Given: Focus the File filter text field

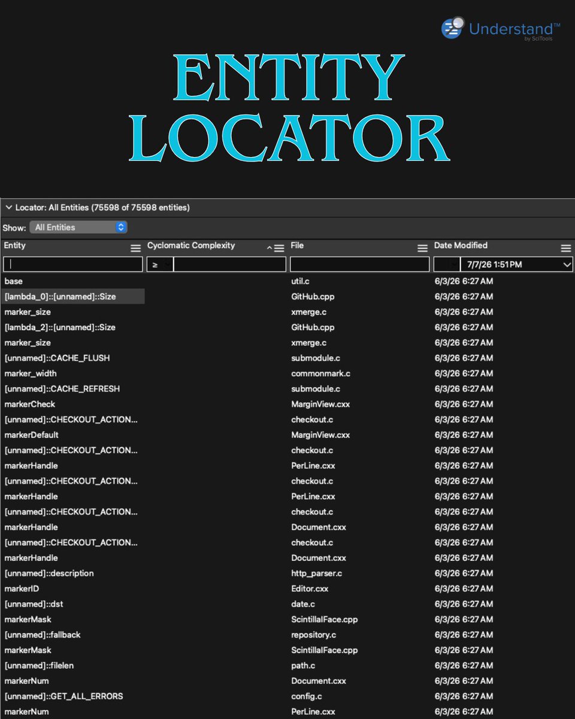Looking at the screenshot, I should (x=359, y=264).
